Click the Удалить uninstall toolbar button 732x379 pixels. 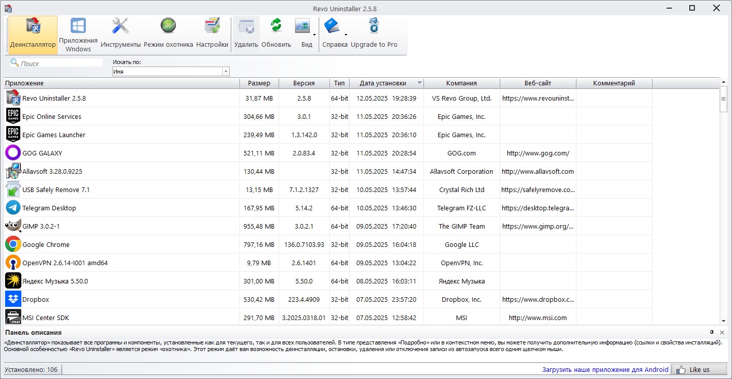tap(246, 35)
